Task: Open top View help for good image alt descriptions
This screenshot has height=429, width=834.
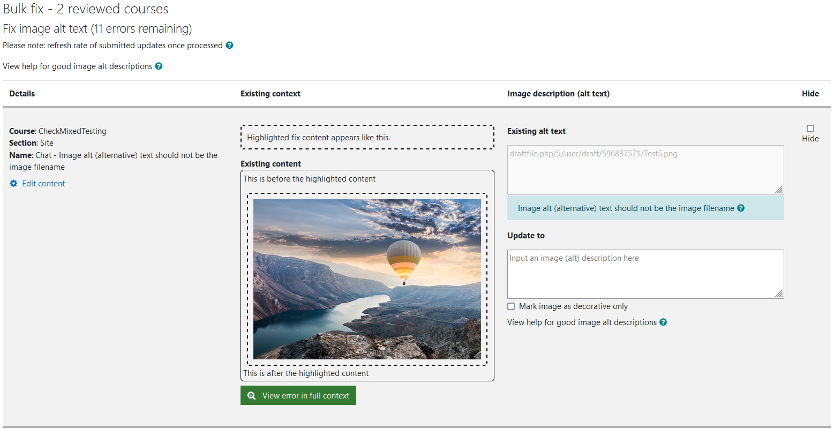Action: (78, 66)
